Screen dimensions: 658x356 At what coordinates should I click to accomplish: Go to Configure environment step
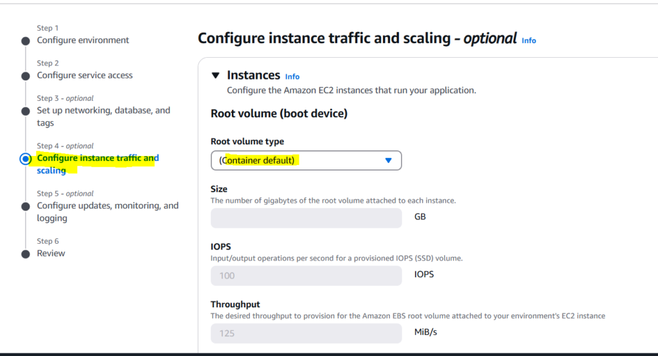pyautogui.click(x=83, y=40)
